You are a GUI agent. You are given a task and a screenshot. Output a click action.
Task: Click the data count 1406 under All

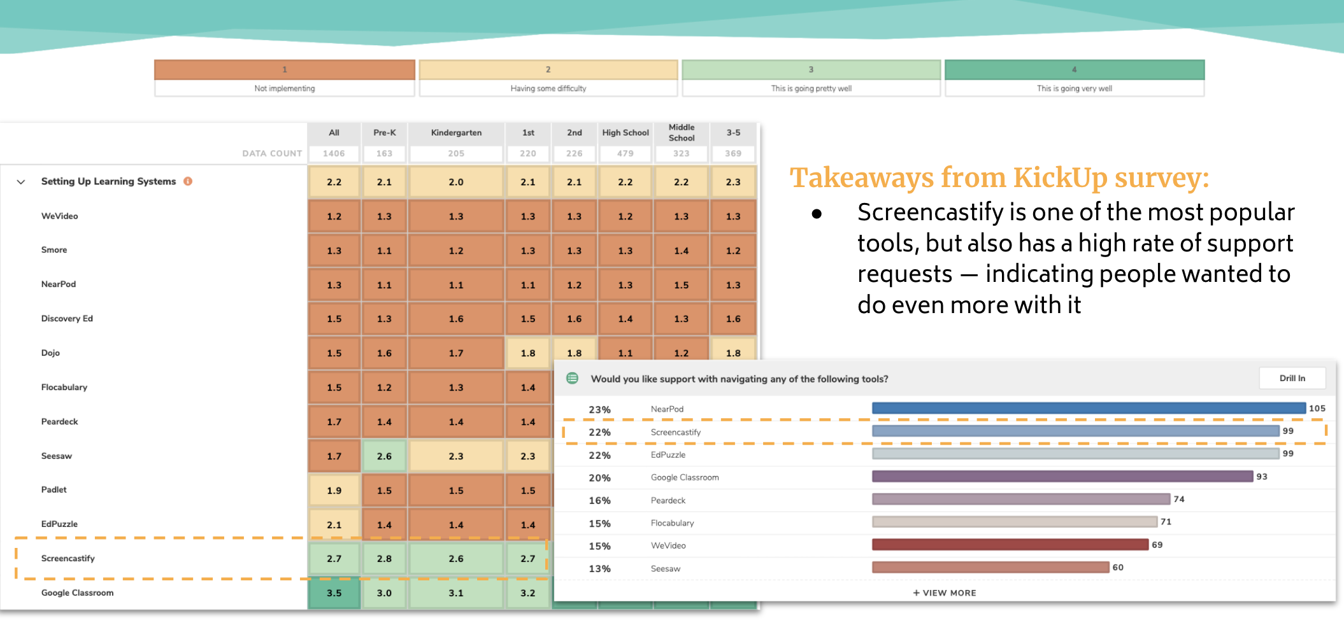click(334, 153)
